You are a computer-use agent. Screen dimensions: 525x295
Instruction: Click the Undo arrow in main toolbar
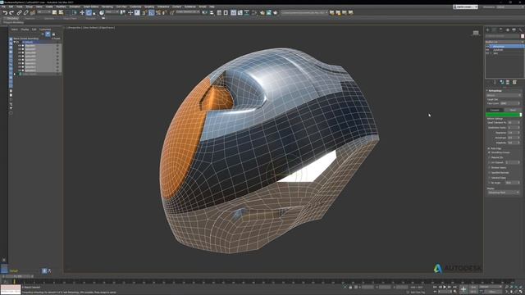[5, 13]
